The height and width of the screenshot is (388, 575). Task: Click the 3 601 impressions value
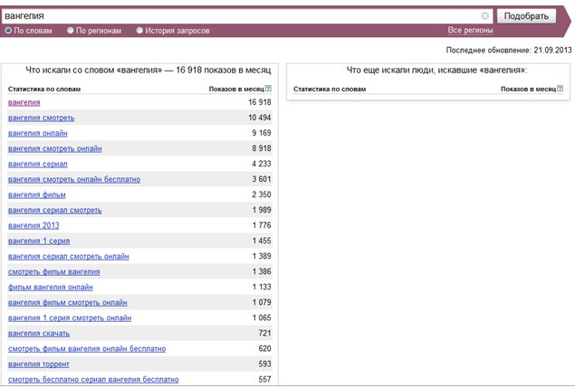(x=262, y=179)
